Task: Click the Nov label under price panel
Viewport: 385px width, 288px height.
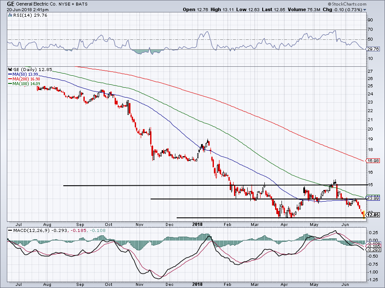Action: coord(139,224)
